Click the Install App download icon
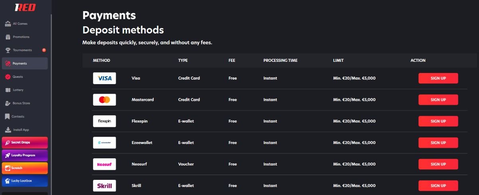The height and width of the screenshot is (195, 479). (8, 130)
